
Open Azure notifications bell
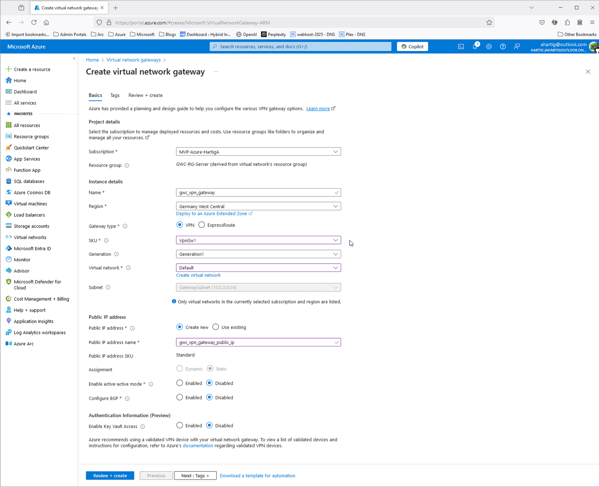coord(475,46)
